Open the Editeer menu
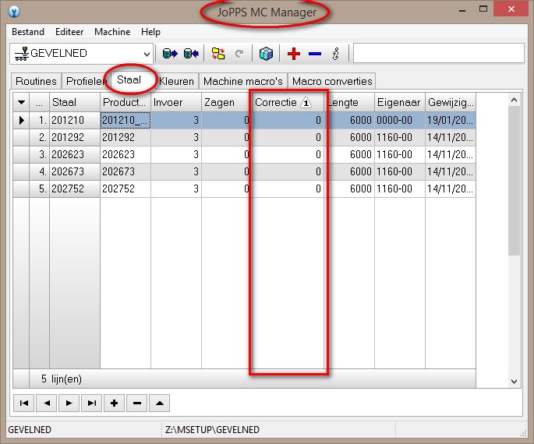Viewport: 534px width, 444px height. (69, 32)
